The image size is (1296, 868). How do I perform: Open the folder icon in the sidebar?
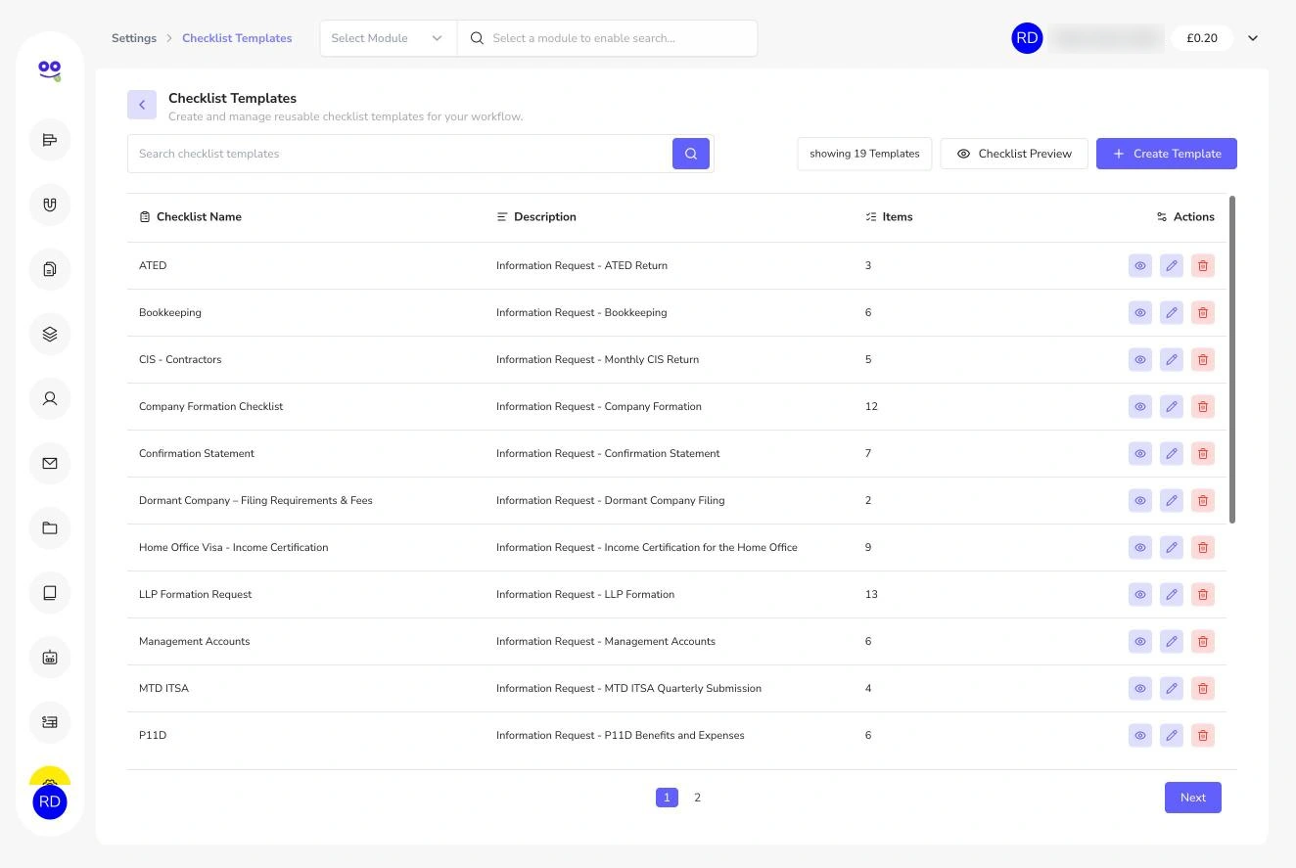pyautogui.click(x=50, y=528)
